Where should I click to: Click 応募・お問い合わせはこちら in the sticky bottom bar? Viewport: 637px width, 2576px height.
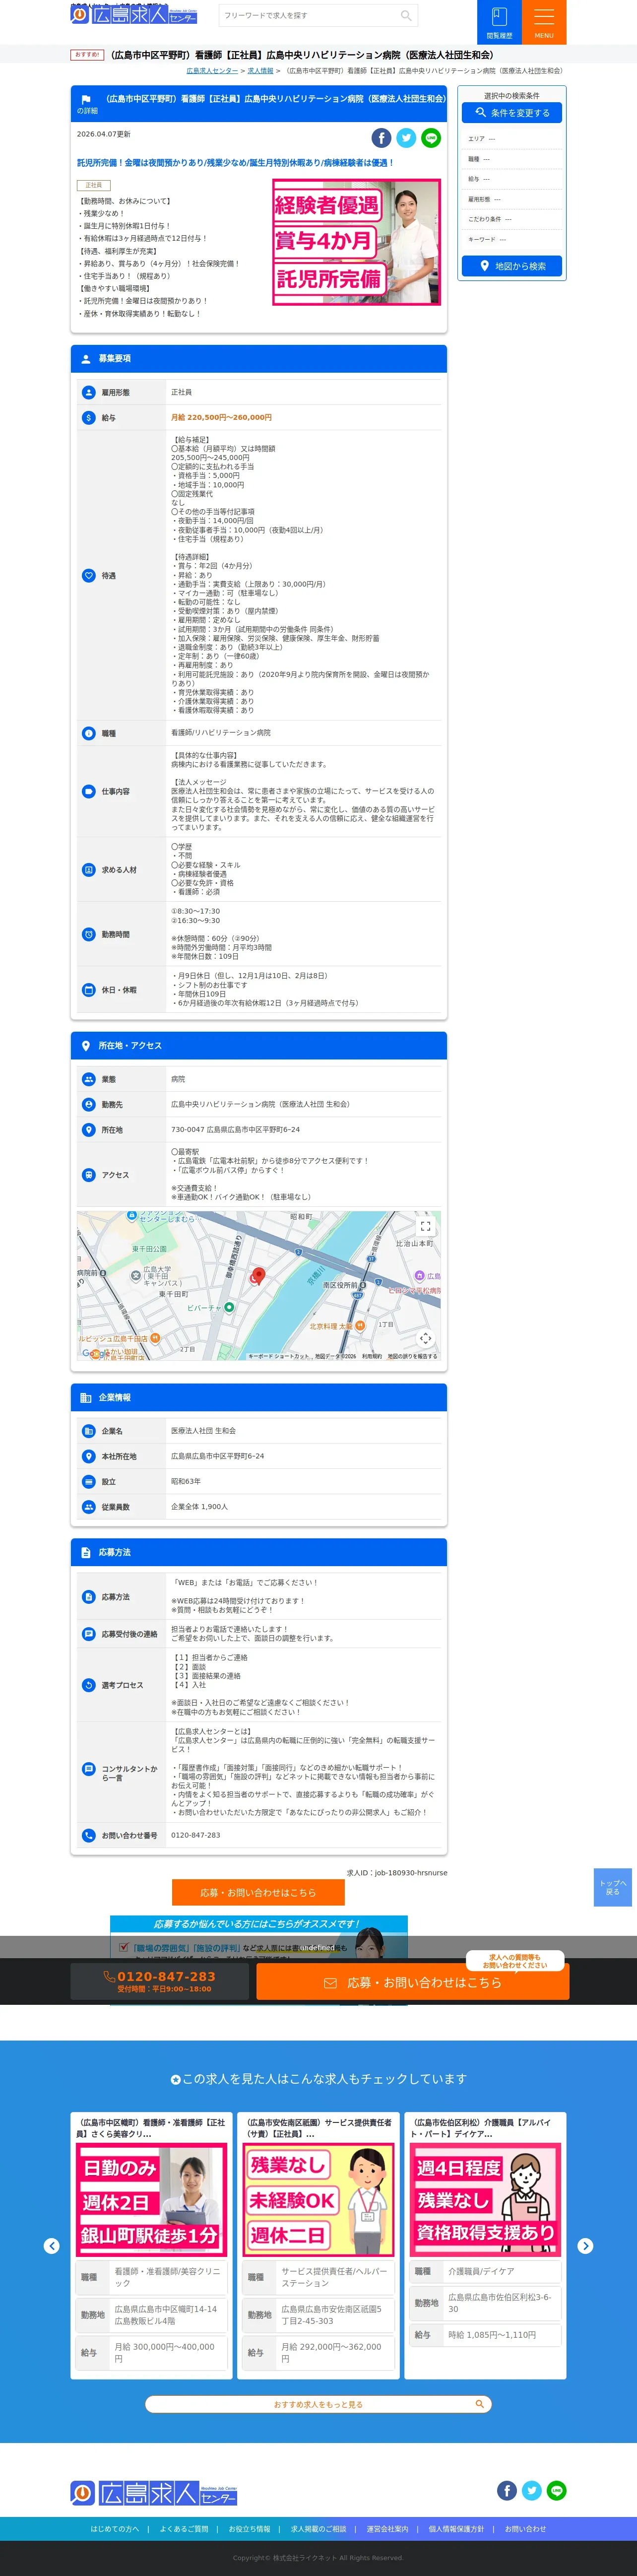(413, 1982)
